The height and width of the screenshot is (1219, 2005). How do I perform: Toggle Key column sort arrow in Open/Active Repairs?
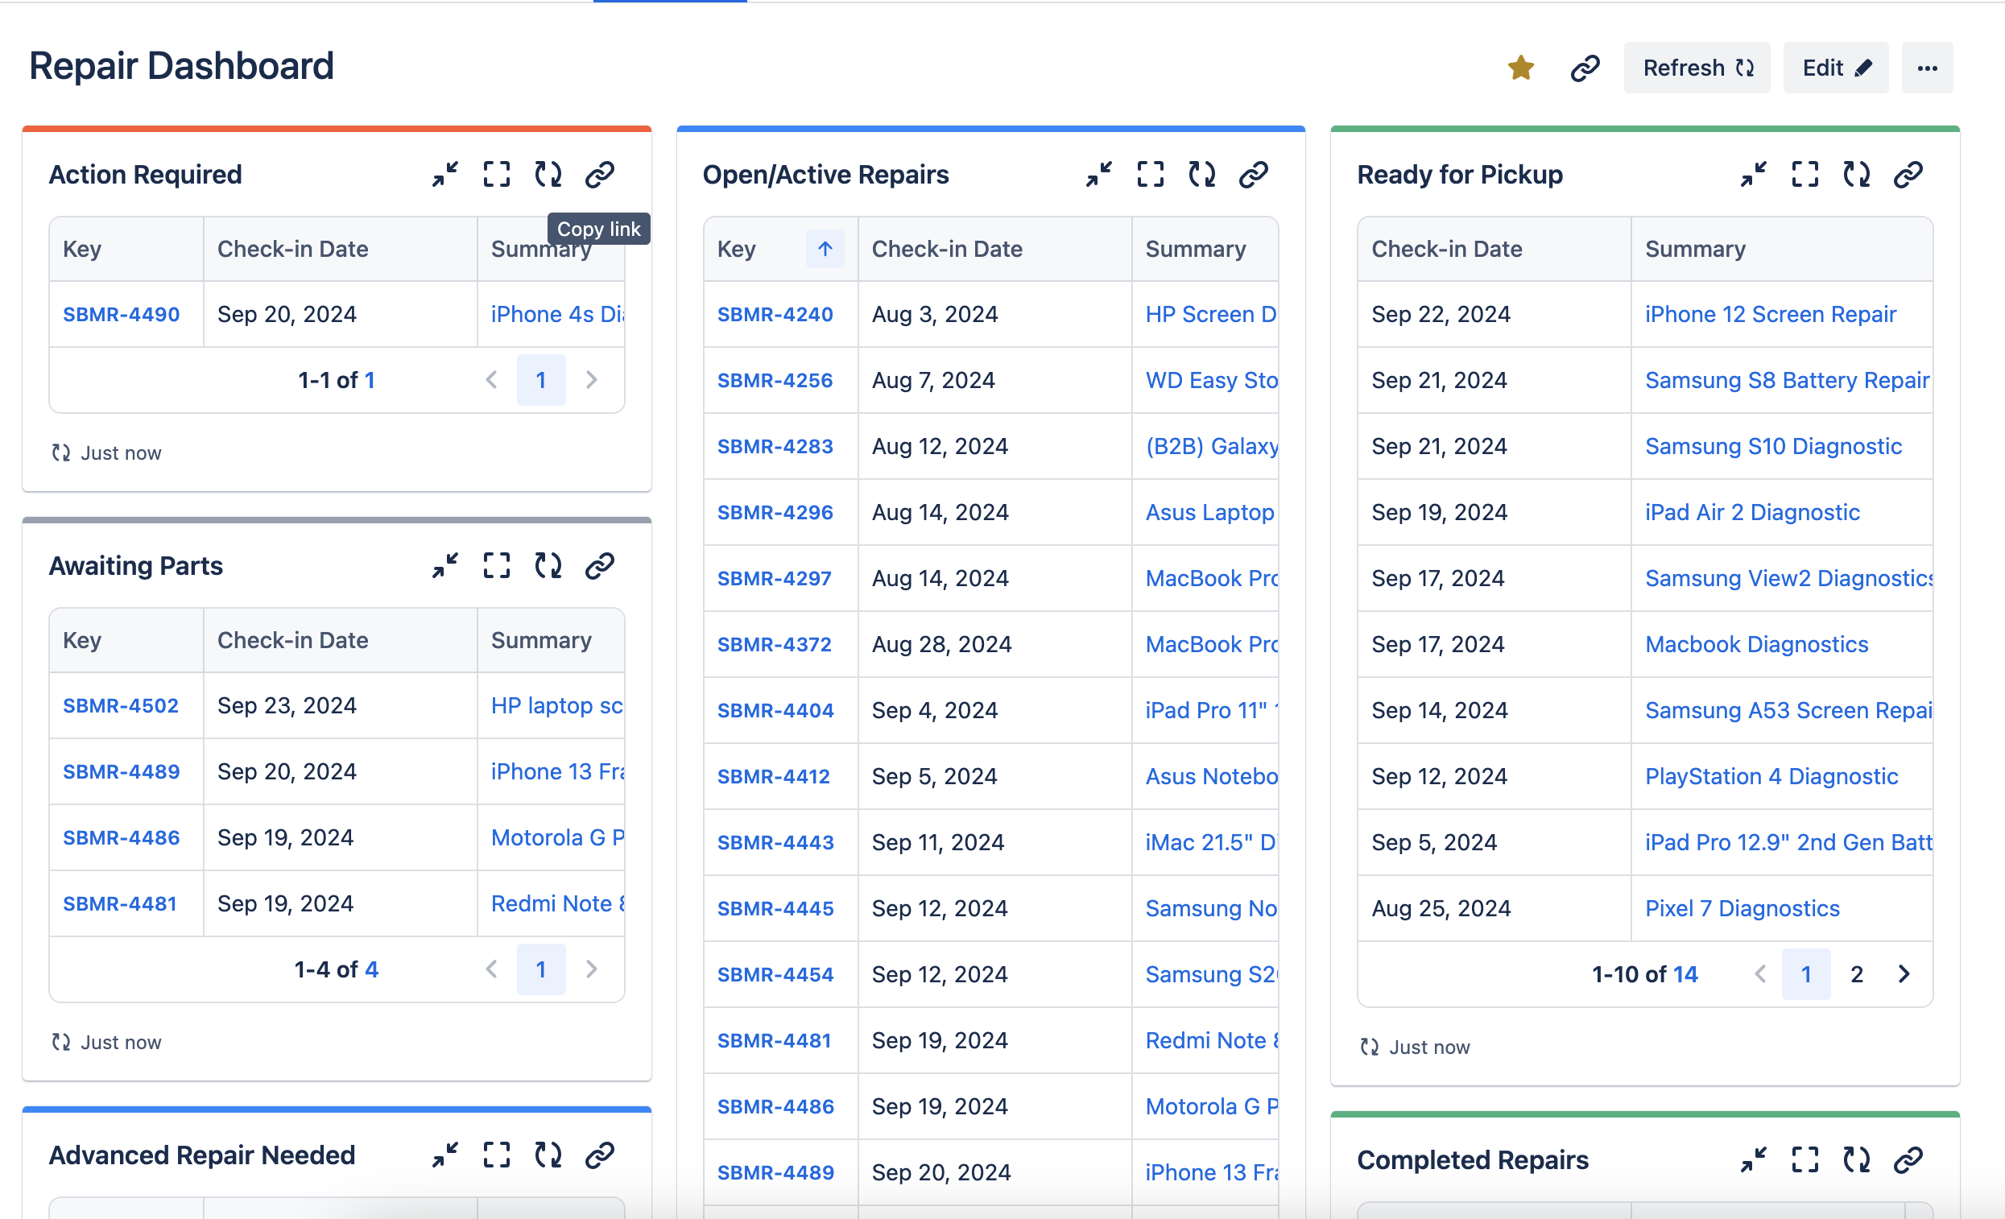click(x=825, y=249)
